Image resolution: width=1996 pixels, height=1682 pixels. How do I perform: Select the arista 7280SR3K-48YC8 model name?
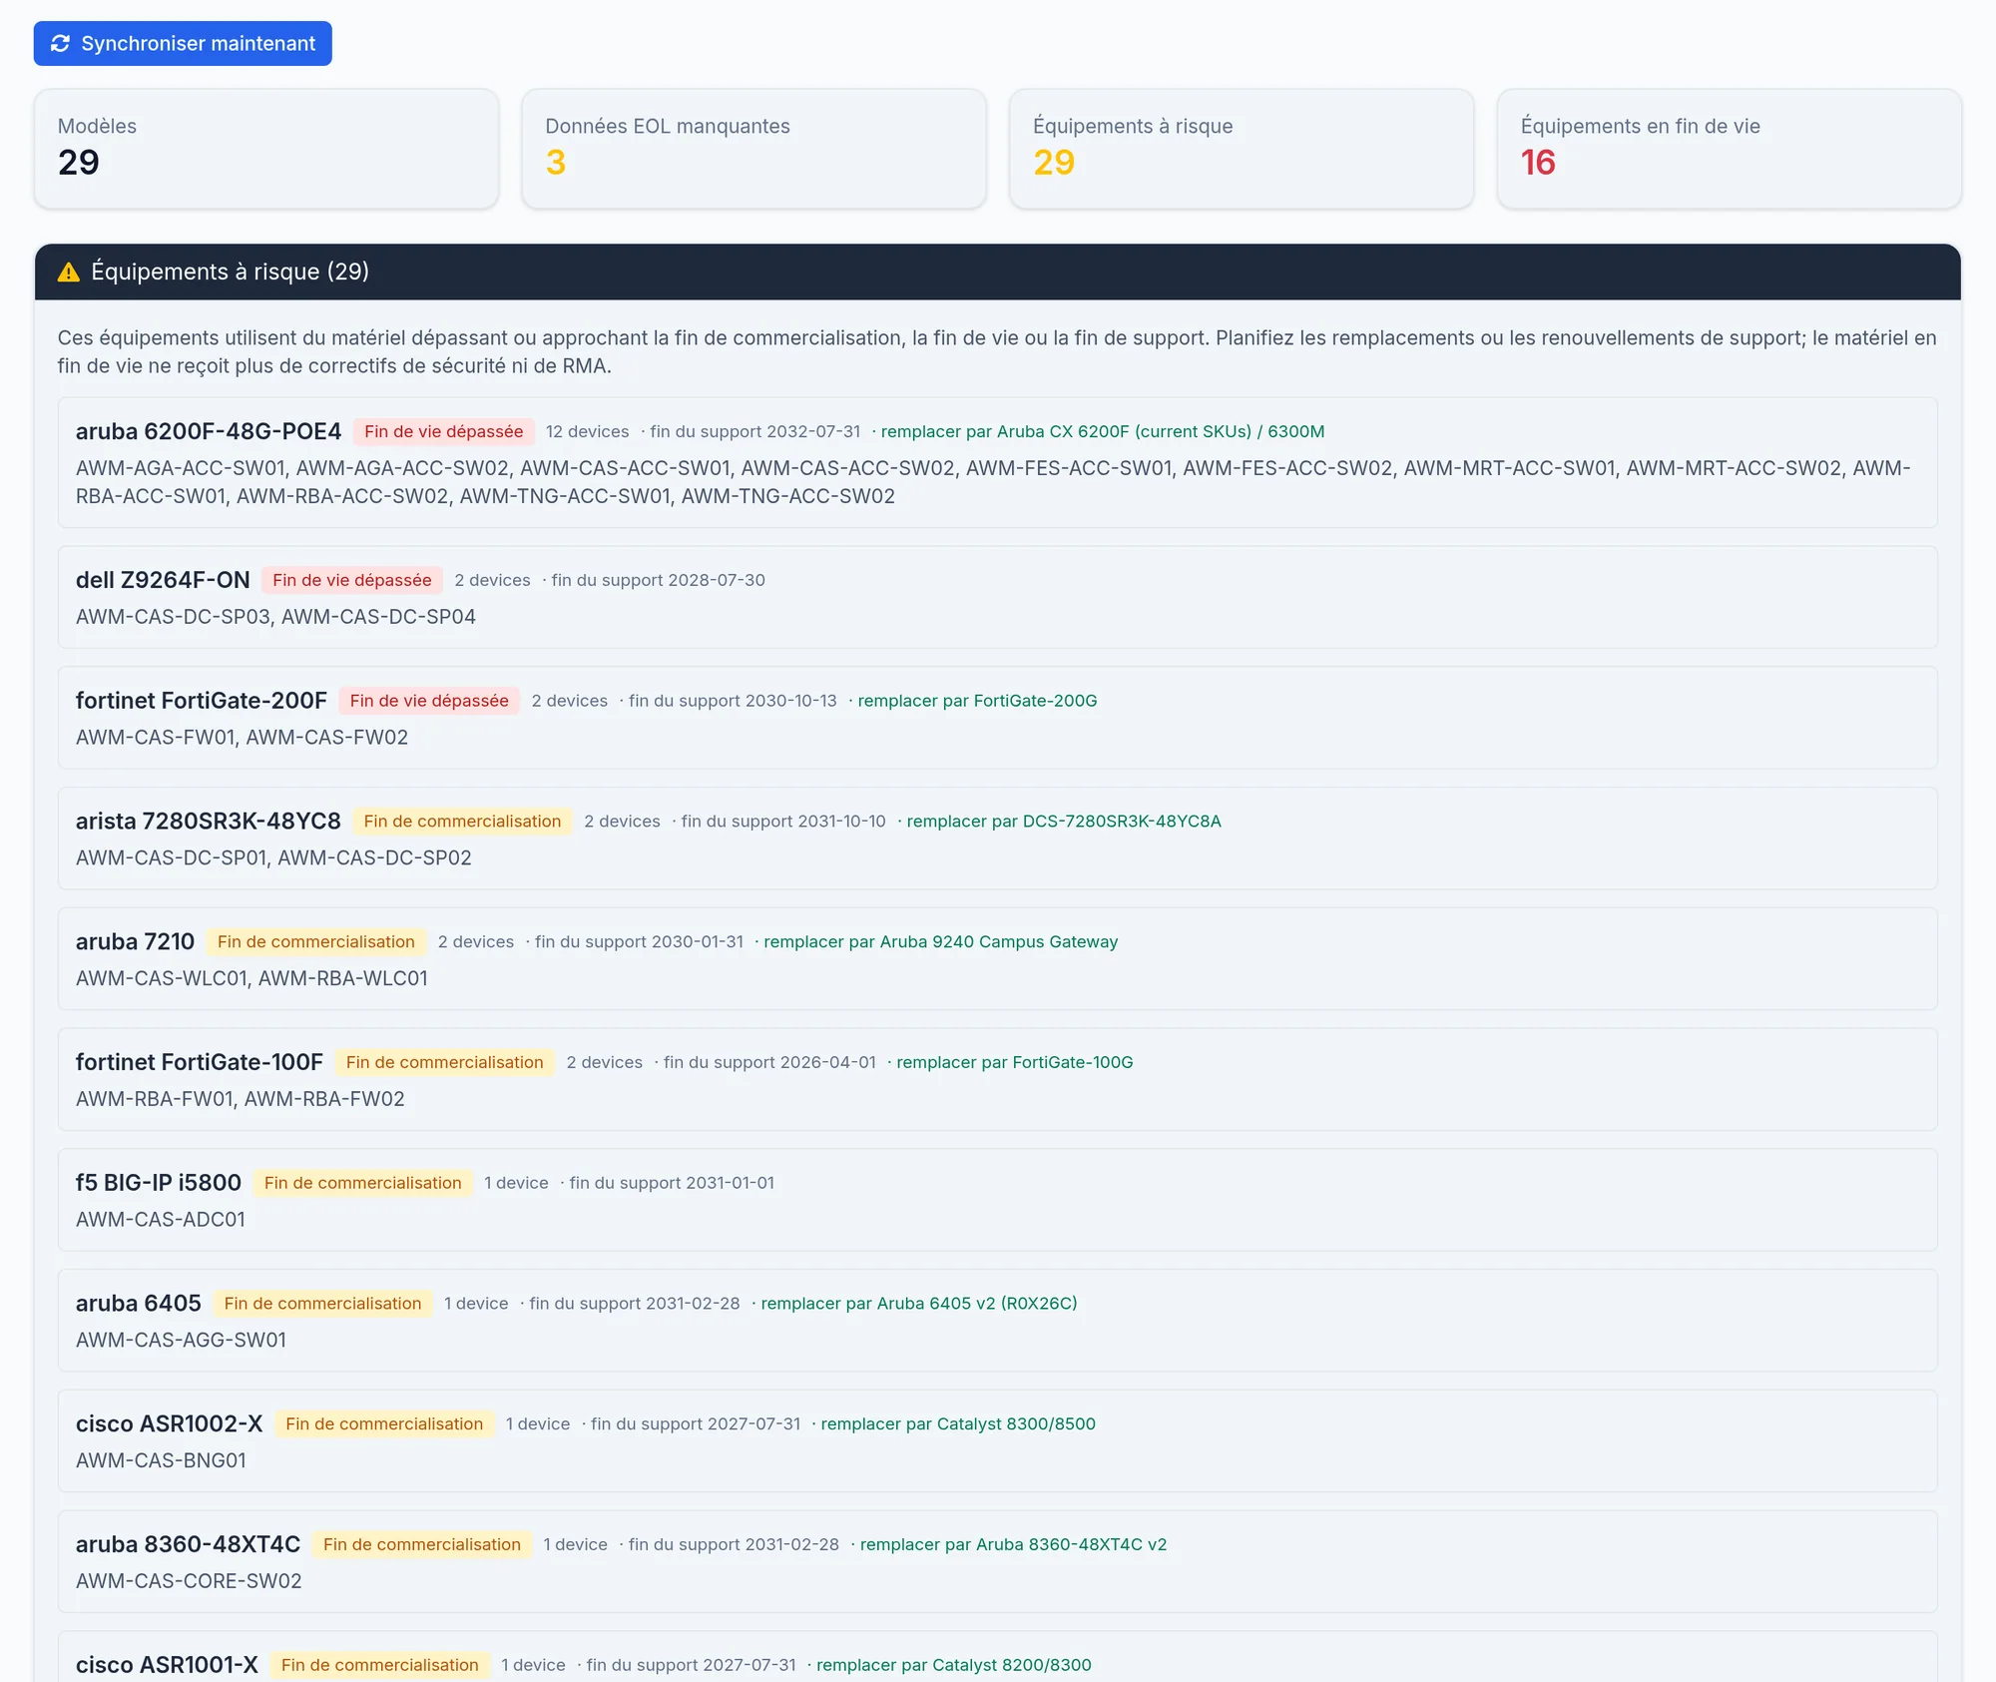click(x=209, y=822)
